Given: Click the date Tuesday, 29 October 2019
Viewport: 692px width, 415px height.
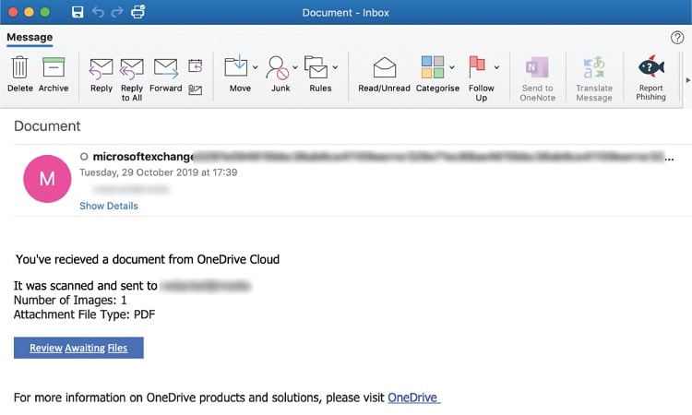Looking at the screenshot, I should pyautogui.click(x=158, y=172).
